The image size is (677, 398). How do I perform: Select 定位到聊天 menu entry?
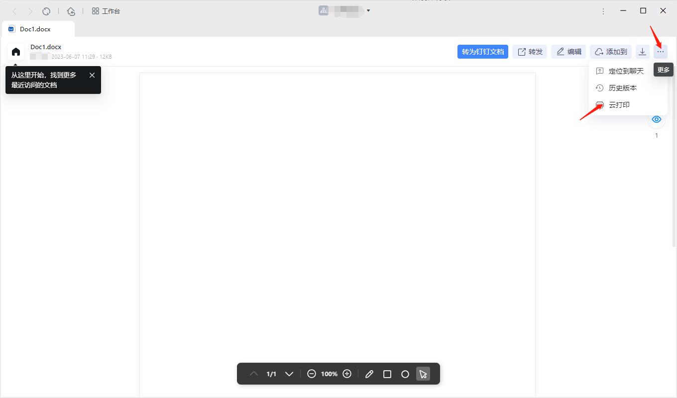[x=626, y=71]
